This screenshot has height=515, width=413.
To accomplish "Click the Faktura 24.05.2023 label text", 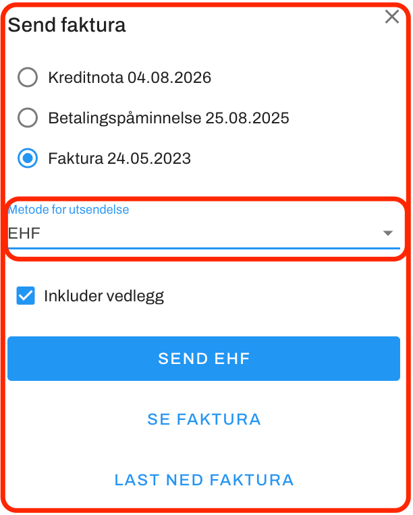I will (x=119, y=158).
